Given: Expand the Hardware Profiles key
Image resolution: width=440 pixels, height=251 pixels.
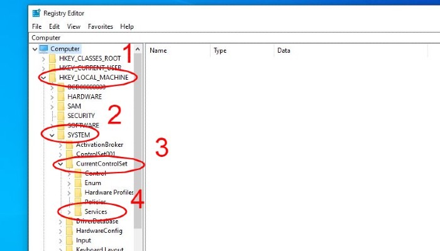Looking at the screenshot, I should [69, 193].
